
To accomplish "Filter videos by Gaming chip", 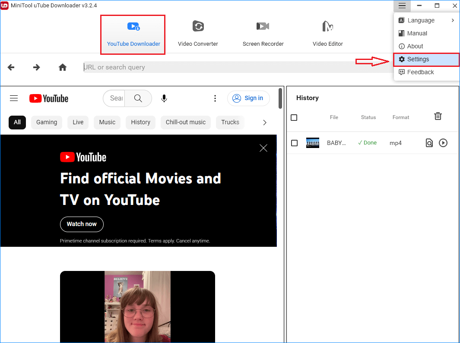I will pos(47,122).
